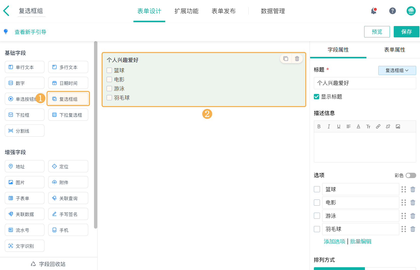The width and height of the screenshot is (420, 270).
Task: Grab the drag handle of 电影 option
Action: (404, 203)
